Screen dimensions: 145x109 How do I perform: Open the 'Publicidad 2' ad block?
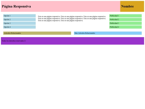125,20
